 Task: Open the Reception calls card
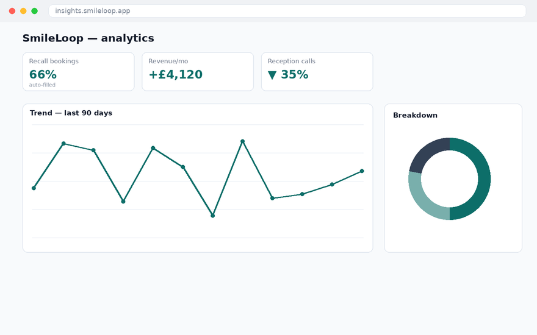tap(317, 72)
